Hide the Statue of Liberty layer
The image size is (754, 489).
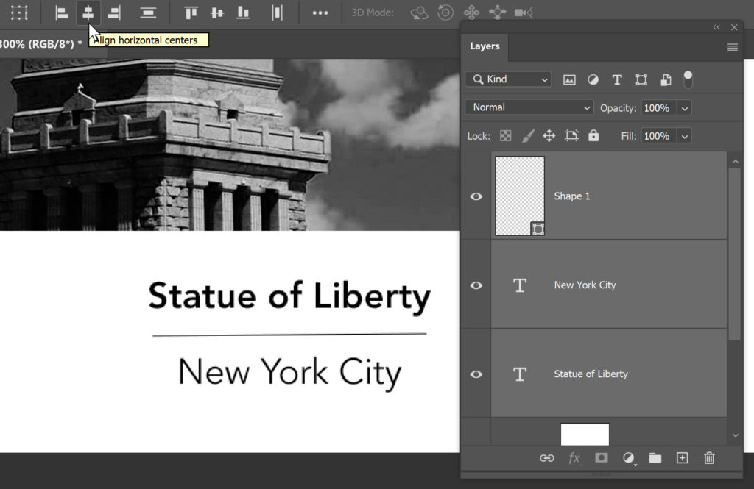(x=476, y=374)
